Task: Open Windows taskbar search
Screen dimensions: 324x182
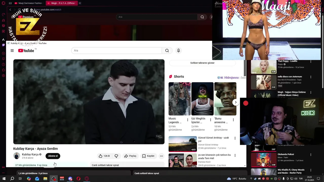Action: coord(12,179)
